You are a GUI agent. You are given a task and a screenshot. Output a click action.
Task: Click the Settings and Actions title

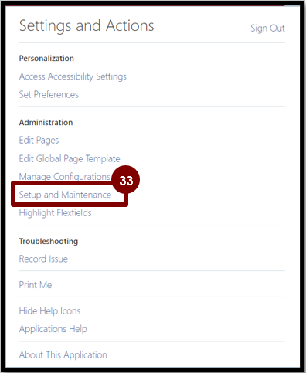tap(87, 26)
